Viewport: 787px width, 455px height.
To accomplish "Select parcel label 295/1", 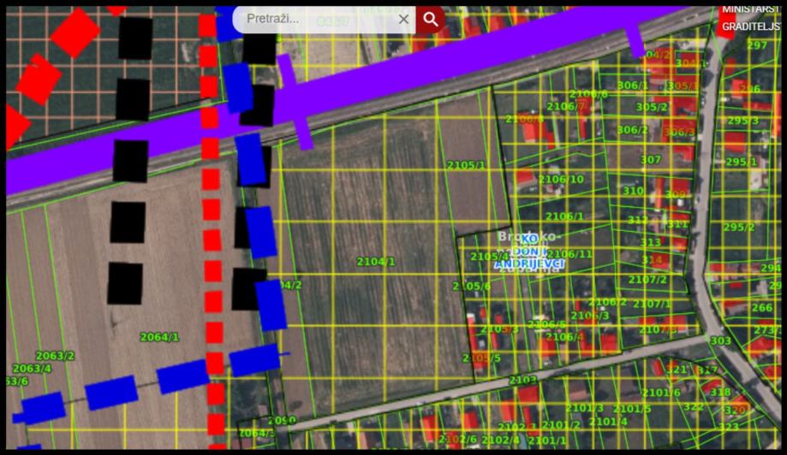I will (x=742, y=162).
